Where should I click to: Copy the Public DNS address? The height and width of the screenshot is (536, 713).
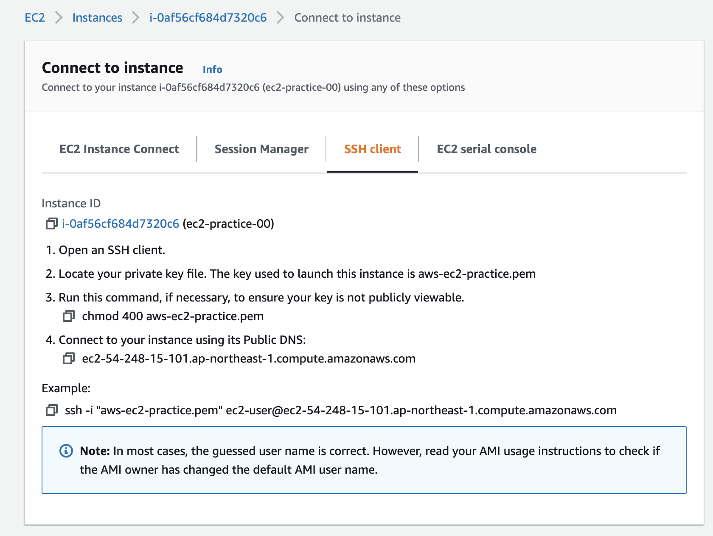68,358
